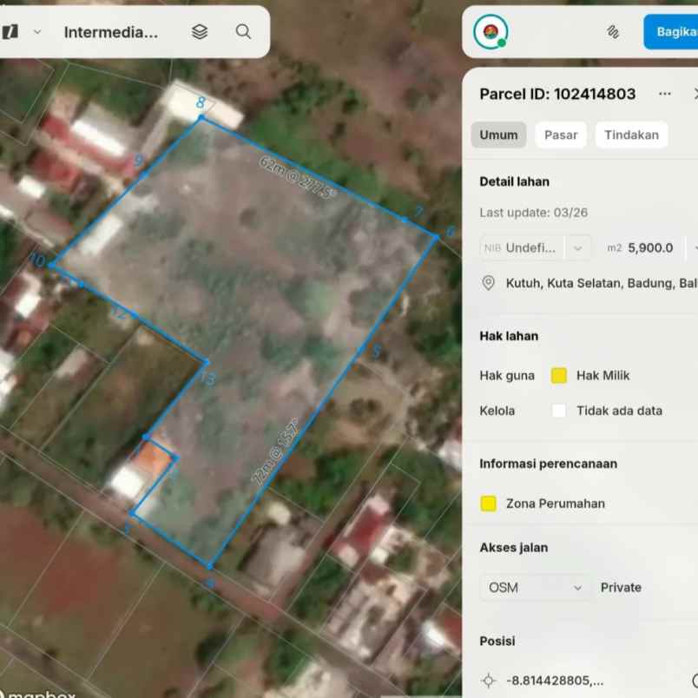Click the 72m edge length label
The image size is (698, 698).
274,451
